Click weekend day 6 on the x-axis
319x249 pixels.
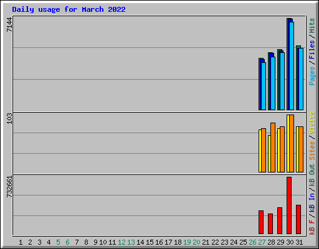tap(67, 242)
